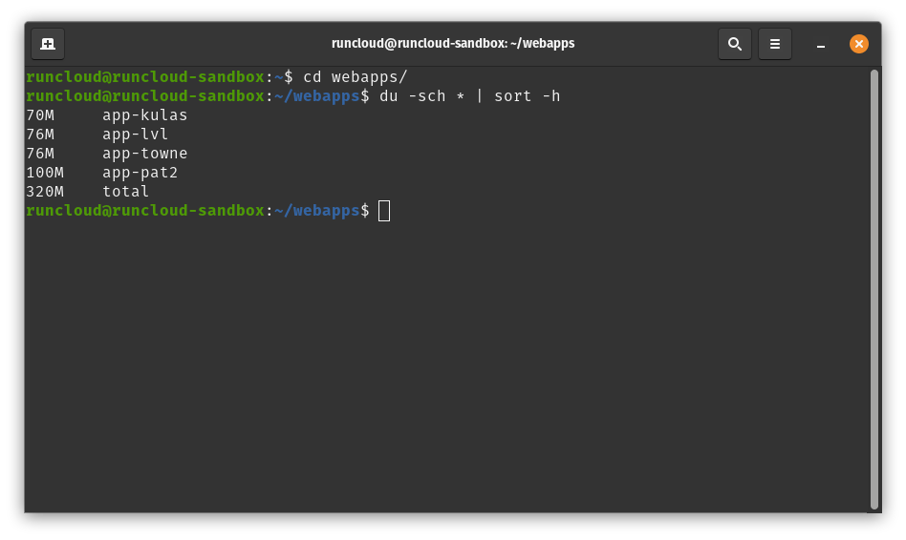This screenshot has height=540, width=906.
Task: Open the terminal search tool
Action: [x=734, y=44]
